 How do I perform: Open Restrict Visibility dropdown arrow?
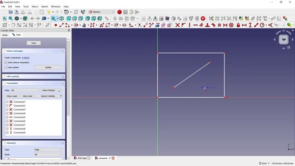click(61, 96)
